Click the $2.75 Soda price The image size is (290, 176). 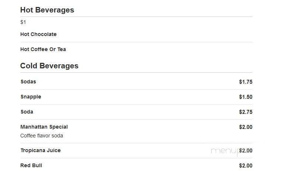246,112
